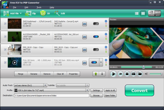Click the profile Settings button

point(97,90)
